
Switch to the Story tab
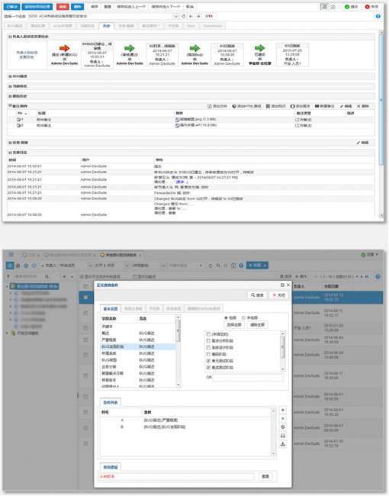tap(191, 26)
